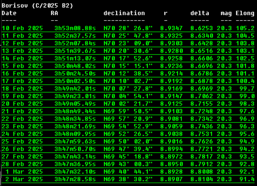Click the 10 Feb 2025 date entry
This screenshot has width=257, height=186.
(x=22, y=28)
